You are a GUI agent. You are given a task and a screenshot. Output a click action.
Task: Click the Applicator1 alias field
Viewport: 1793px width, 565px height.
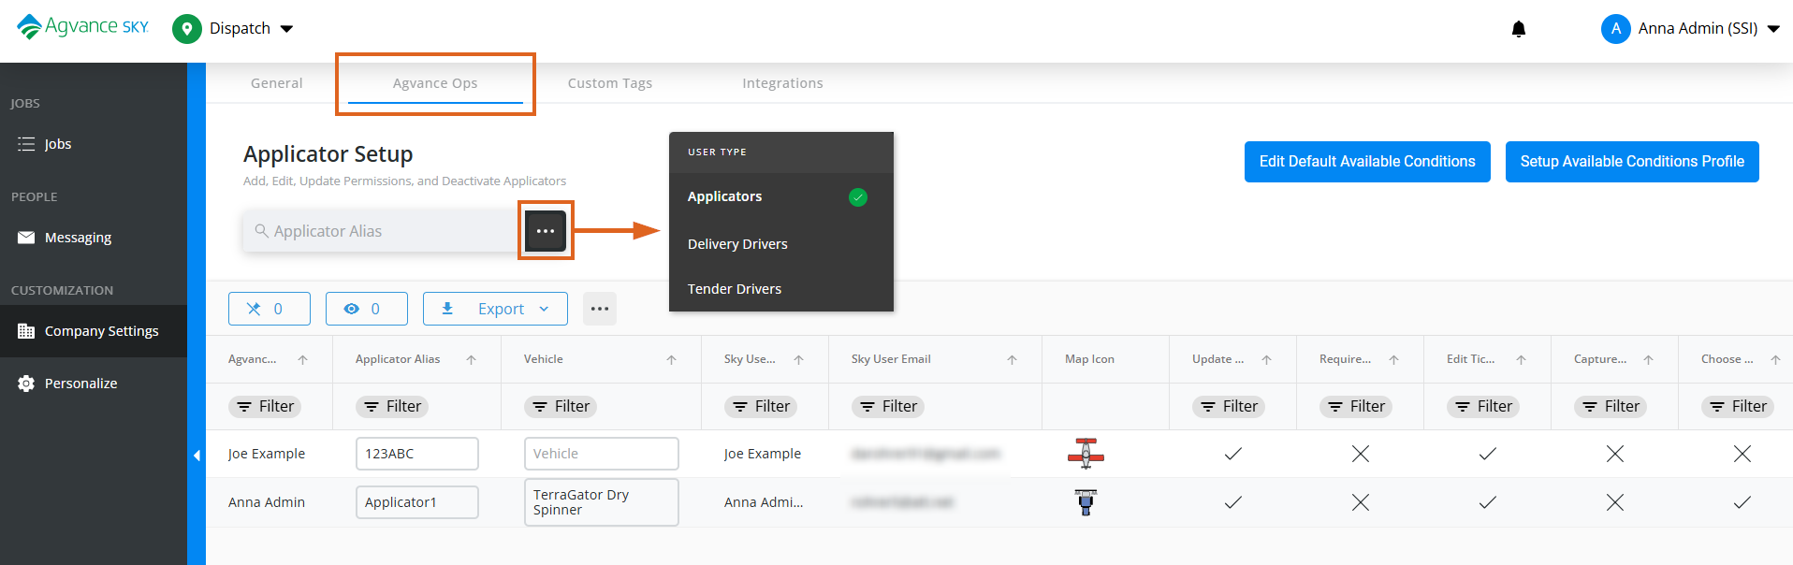click(x=417, y=502)
